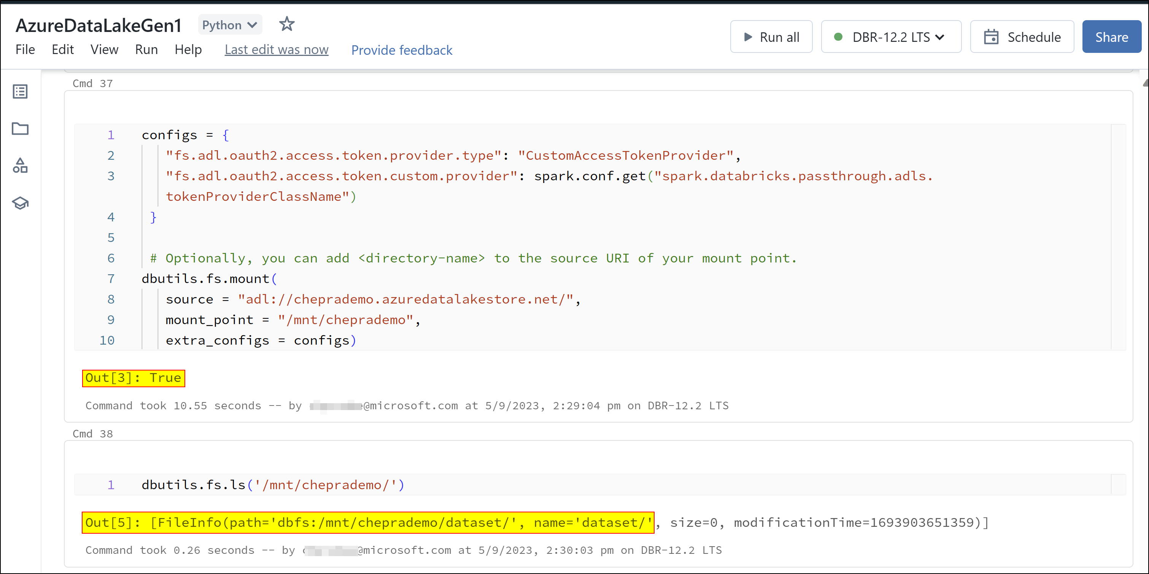Open the Python language dropdown
Viewport: 1149px width, 574px height.
point(229,25)
